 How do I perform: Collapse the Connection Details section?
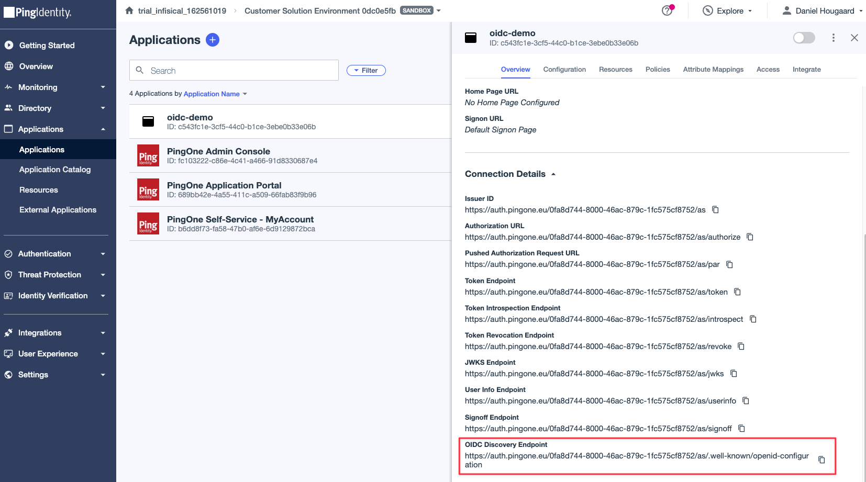coord(510,174)
